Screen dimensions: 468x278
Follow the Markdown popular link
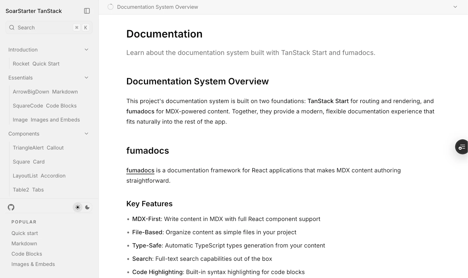click(x=24, y=243)
